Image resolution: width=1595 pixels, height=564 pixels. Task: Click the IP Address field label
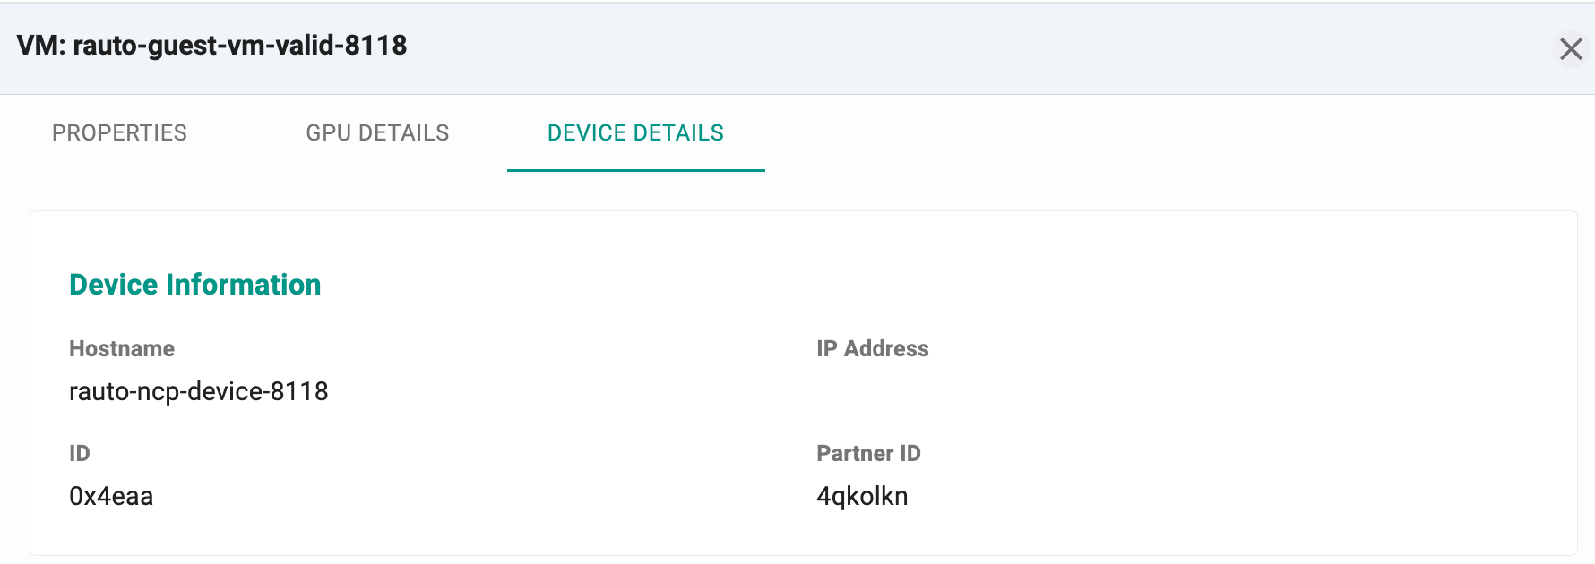pyautogui.click(x=872, y=349)
